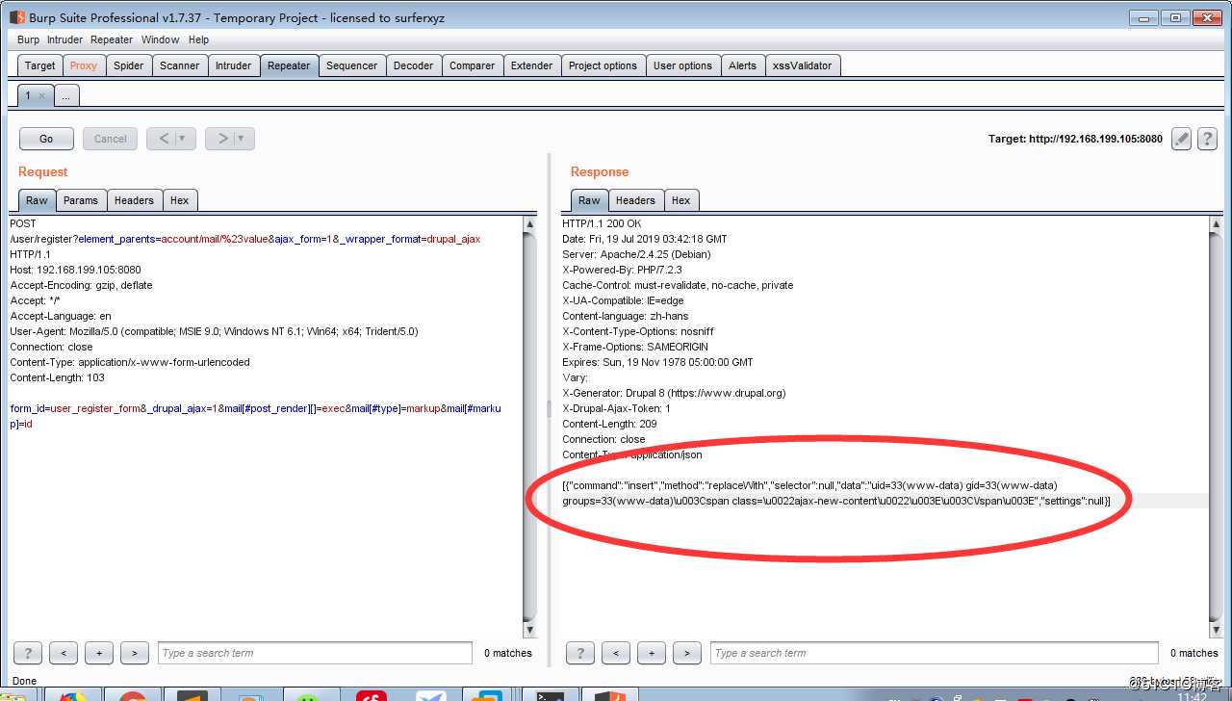Image resolution: width=1232 pixels, height=701 pixels.
Task: Select the Request Hex tab
Action: point(179,200)
